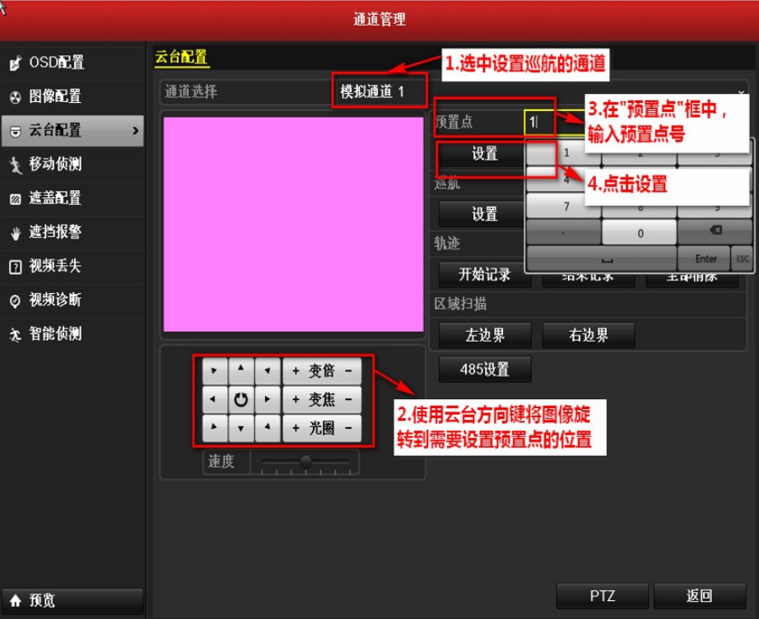Tap key 0 on the keypad
Image resolution: width=759 pixels, height=619 pixels.
pos(639,233)
